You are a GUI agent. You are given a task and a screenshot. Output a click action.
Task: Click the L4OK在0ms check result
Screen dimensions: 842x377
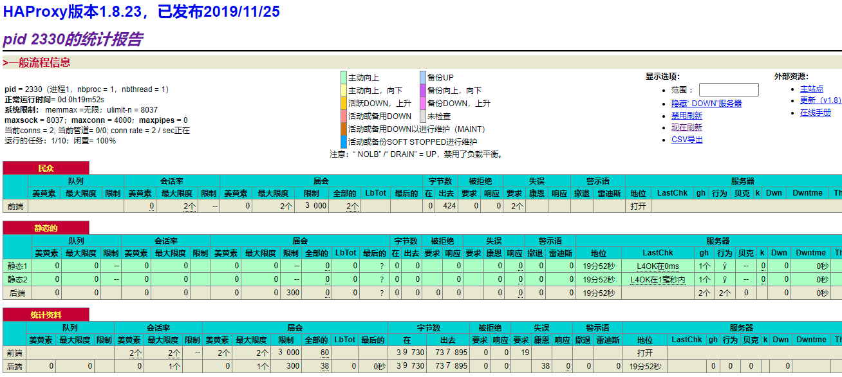657,266
